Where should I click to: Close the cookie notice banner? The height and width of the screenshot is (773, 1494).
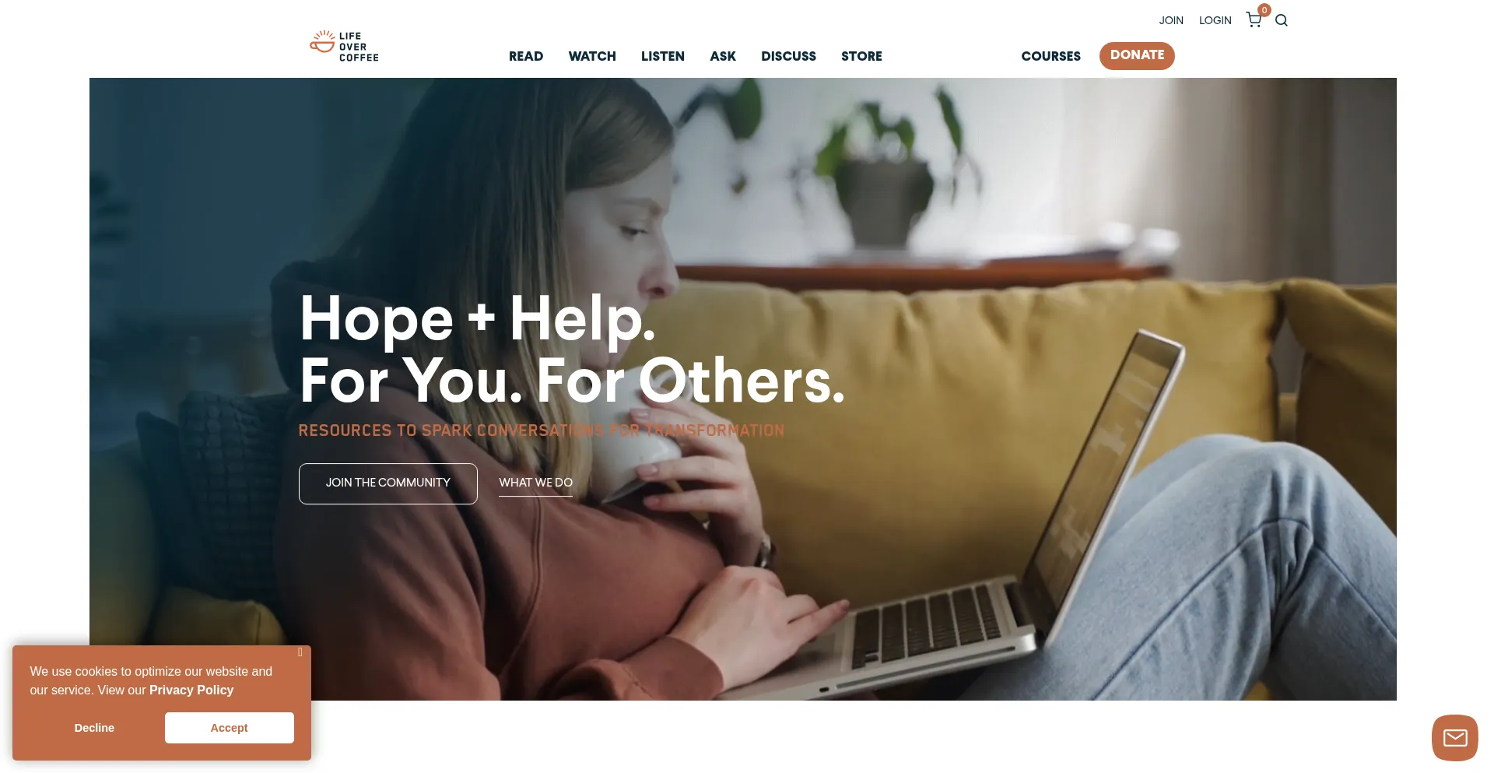pos(300,652)
